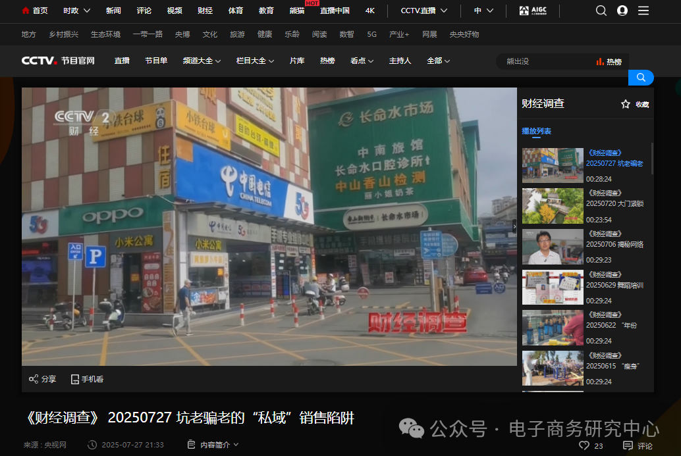The height and width of the screenshot is (456, 681).
Task: Play the 20250720 大门紧锁 episode thumbnail
Action: tap(553, 206)
